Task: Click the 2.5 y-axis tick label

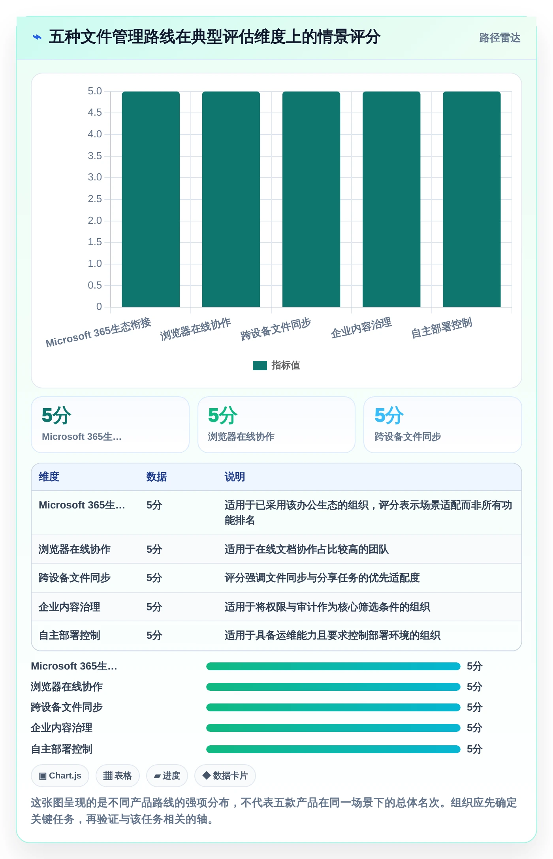Action: tap(95, 199)
